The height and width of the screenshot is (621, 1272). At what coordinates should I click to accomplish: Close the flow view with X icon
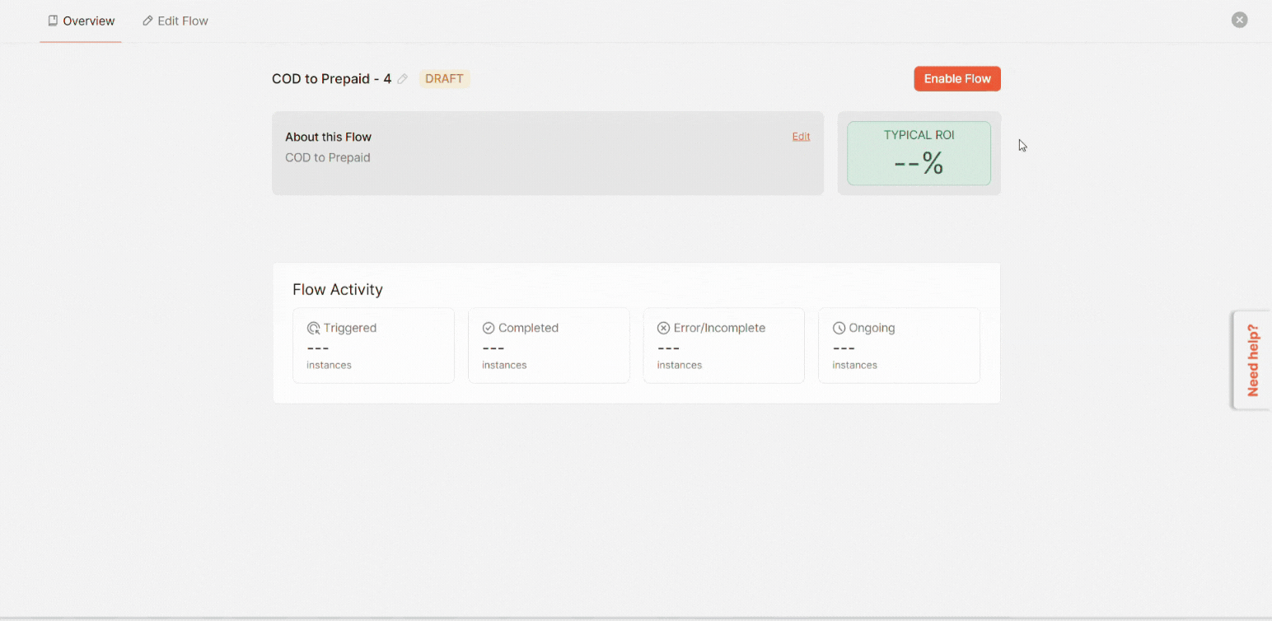point(1239,20)
